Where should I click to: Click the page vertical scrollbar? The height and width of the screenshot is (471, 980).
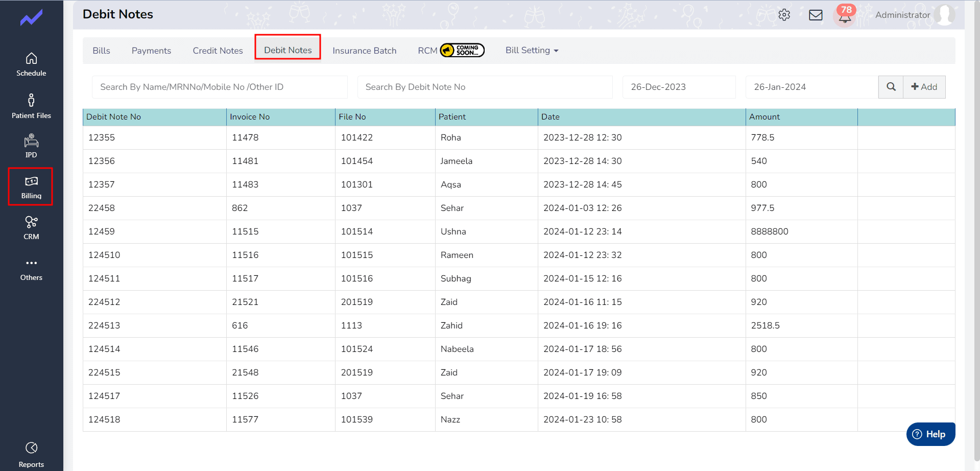(x=976, y=230)
